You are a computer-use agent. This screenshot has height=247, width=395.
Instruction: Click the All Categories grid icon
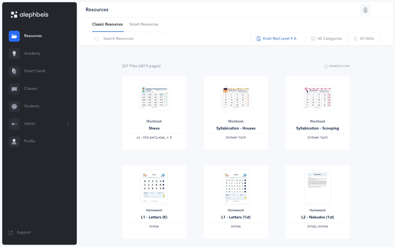tap(313, 39)
